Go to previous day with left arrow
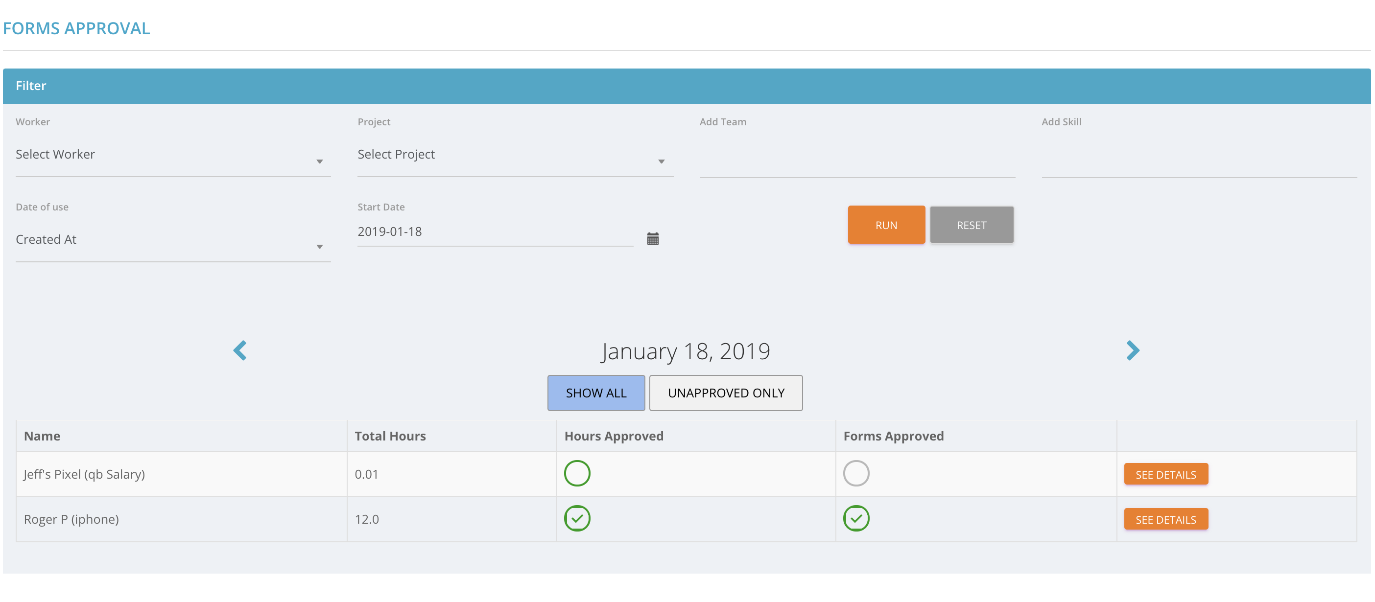 coord(240,350)
